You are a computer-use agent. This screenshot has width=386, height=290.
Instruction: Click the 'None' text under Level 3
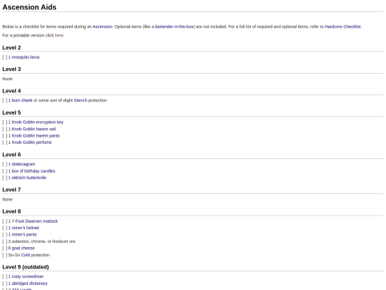(7, 79)
